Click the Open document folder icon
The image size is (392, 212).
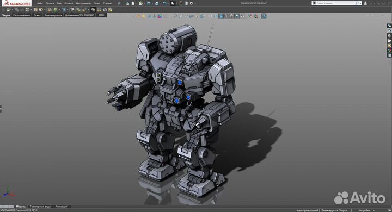[141, 3]
